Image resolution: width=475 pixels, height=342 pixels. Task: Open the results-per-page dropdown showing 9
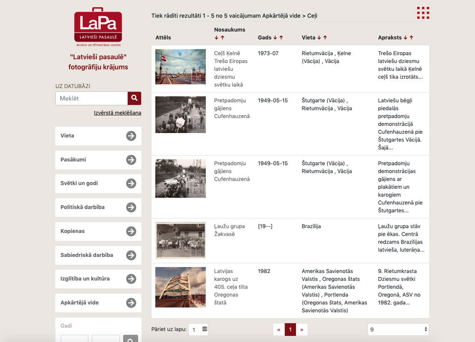click(398, 329)
